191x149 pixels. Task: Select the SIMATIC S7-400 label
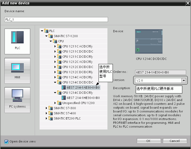[65, 113]
